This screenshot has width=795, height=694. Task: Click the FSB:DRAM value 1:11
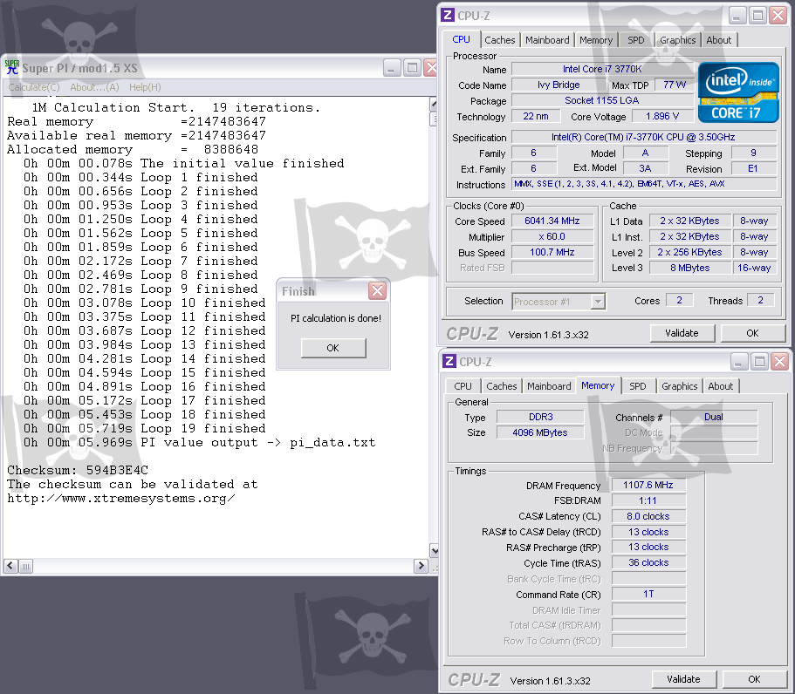tap(648, 500)
